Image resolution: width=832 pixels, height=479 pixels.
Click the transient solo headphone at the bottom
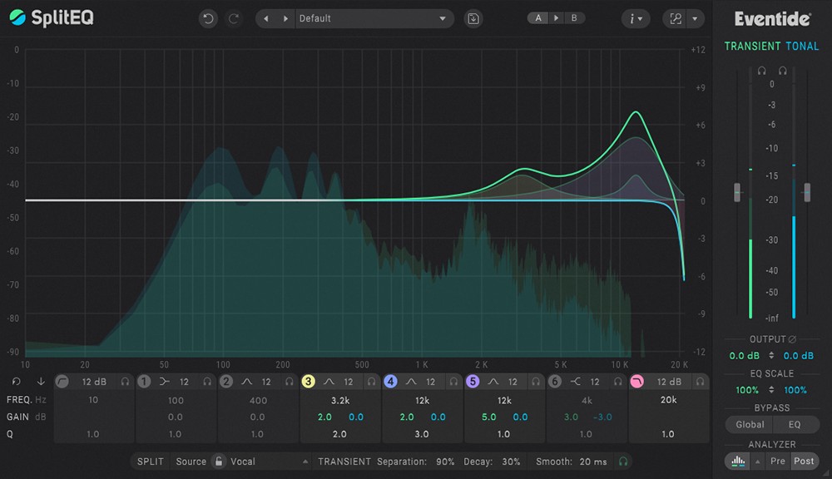(x=623, y=462)
